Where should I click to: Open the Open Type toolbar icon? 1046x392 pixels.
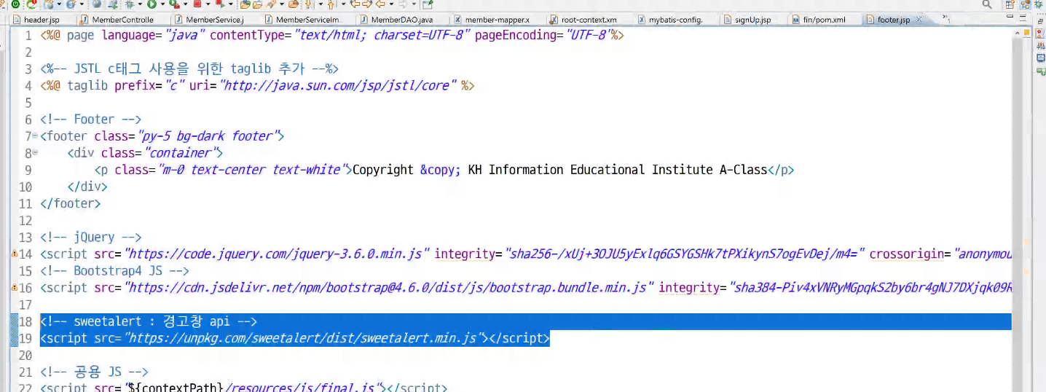pyautogui.click(x=245, y=4)
